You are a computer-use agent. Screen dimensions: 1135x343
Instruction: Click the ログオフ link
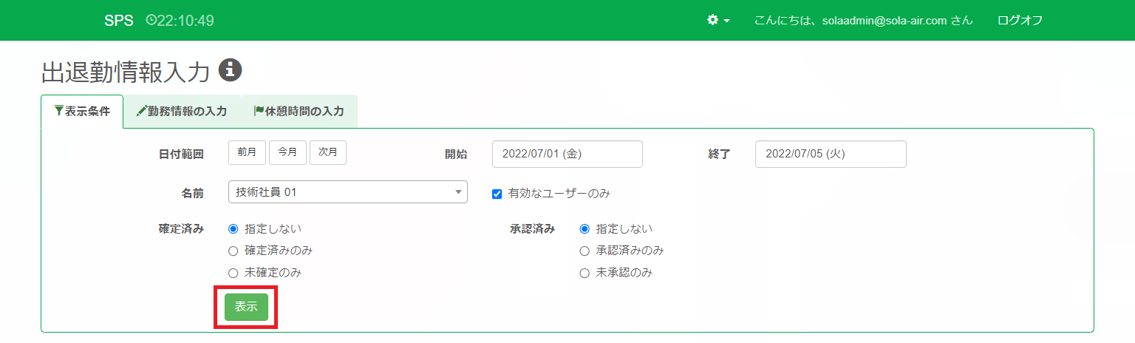click(x=1020, y=20)
